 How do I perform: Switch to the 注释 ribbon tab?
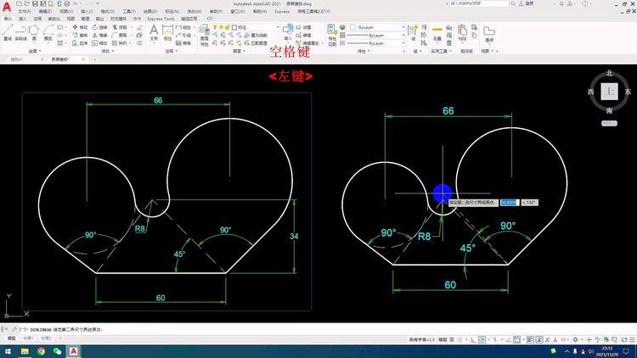pos(37,19)
